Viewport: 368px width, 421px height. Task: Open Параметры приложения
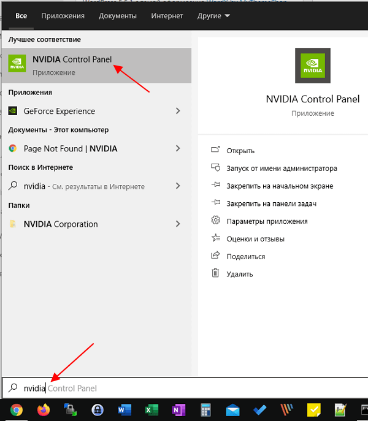click(267, 221)
